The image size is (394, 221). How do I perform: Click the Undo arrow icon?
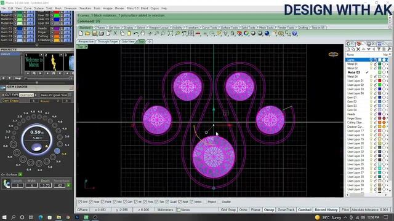pyautogui.click(x=136, y=33)
